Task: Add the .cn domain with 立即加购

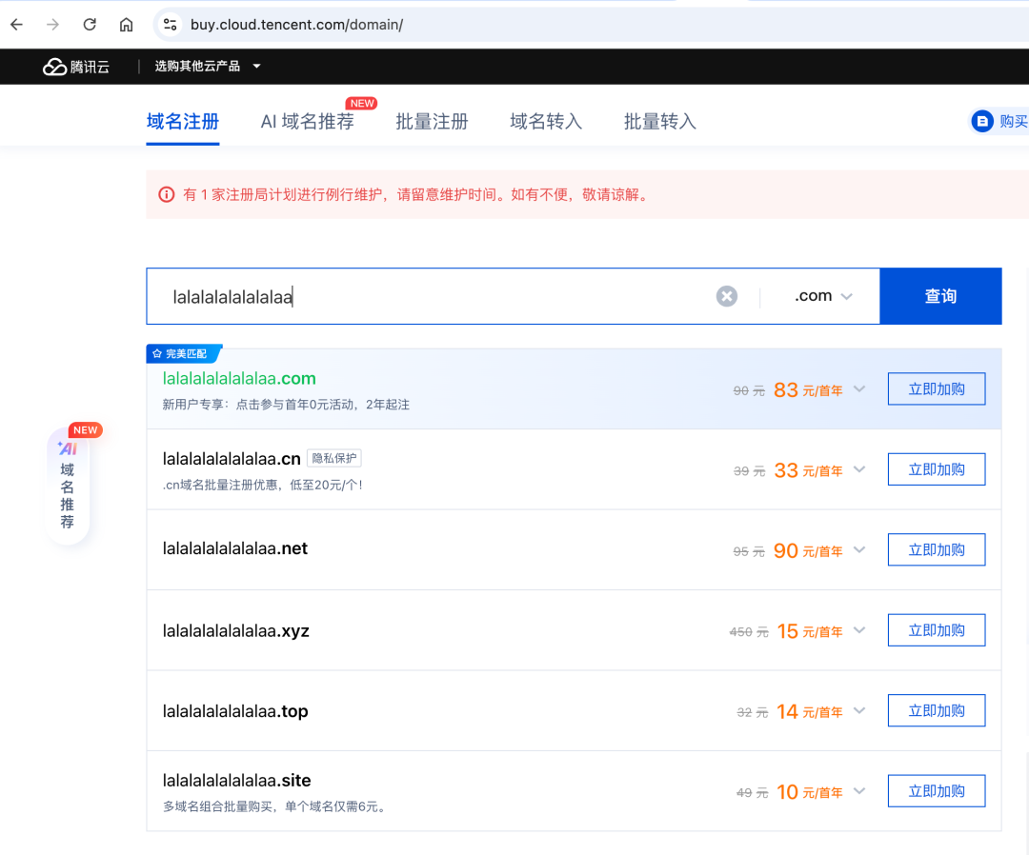Action: tap(936, 469)
